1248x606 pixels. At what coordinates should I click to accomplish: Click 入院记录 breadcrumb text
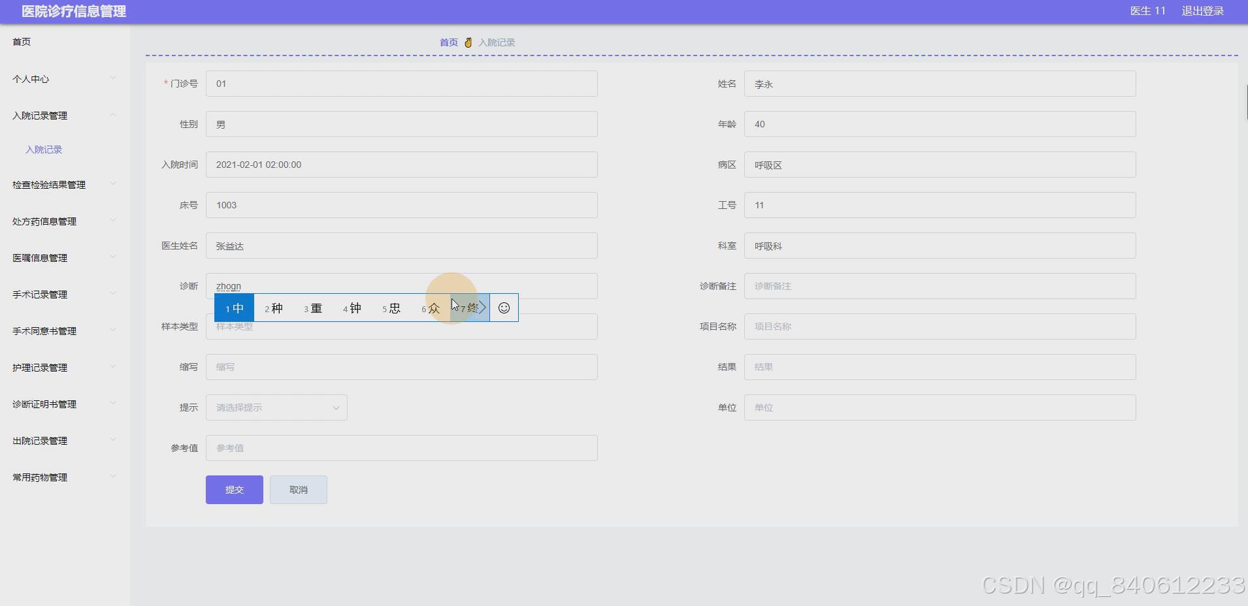[497, 42]
